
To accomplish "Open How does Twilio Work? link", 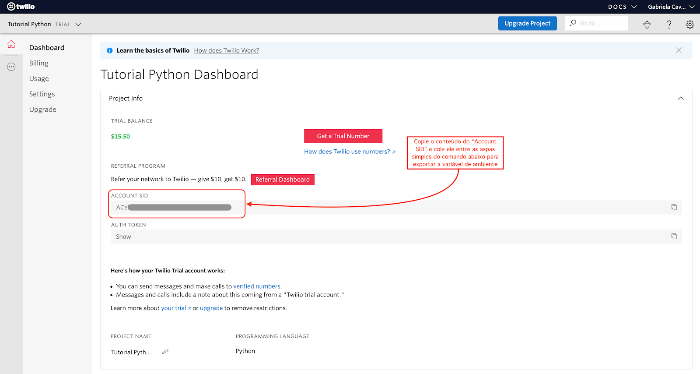I will click(x=227, y=50).
